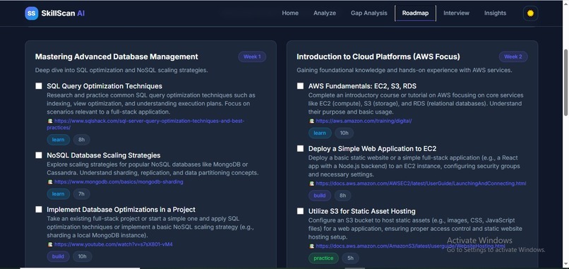Click the 5h duration tag
This screenshot has width=569, height=269.
tap(351, 258)
